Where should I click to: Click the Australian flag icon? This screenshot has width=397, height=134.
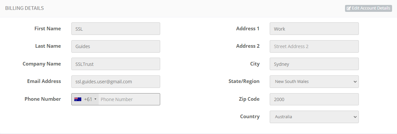(x=78, y=99)
